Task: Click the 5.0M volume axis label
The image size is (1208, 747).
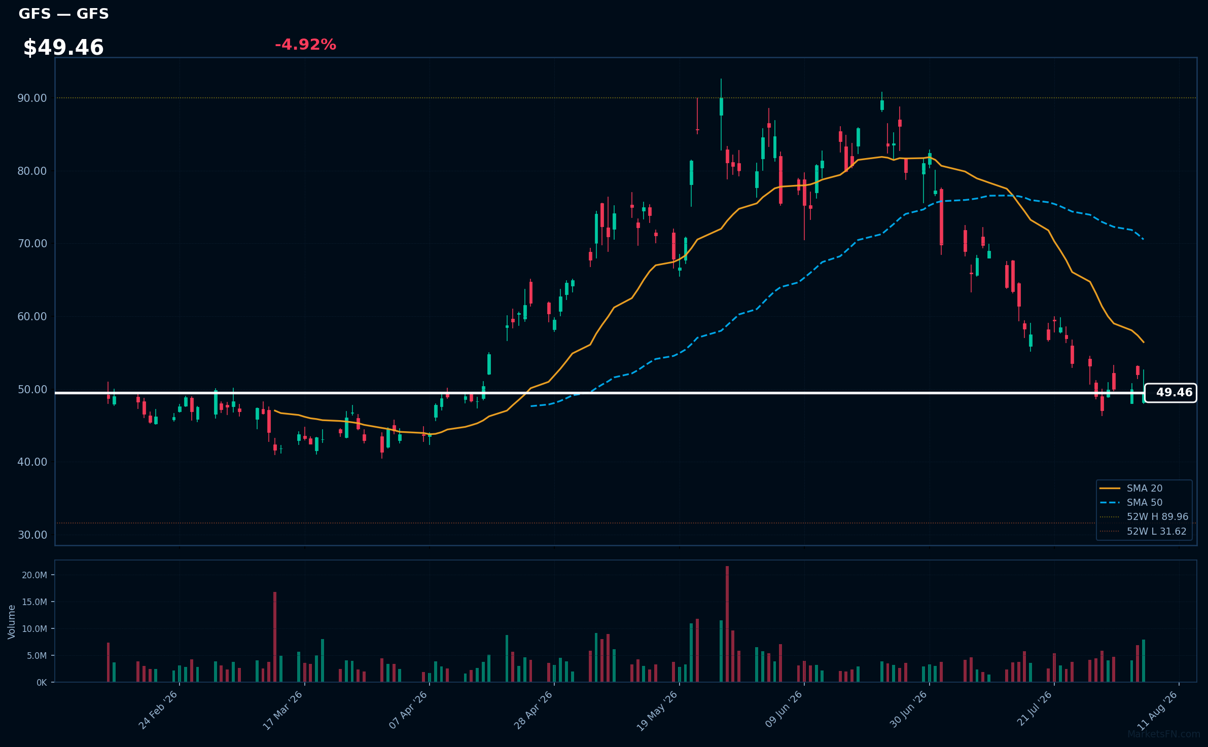Action: tap(37, 655)
